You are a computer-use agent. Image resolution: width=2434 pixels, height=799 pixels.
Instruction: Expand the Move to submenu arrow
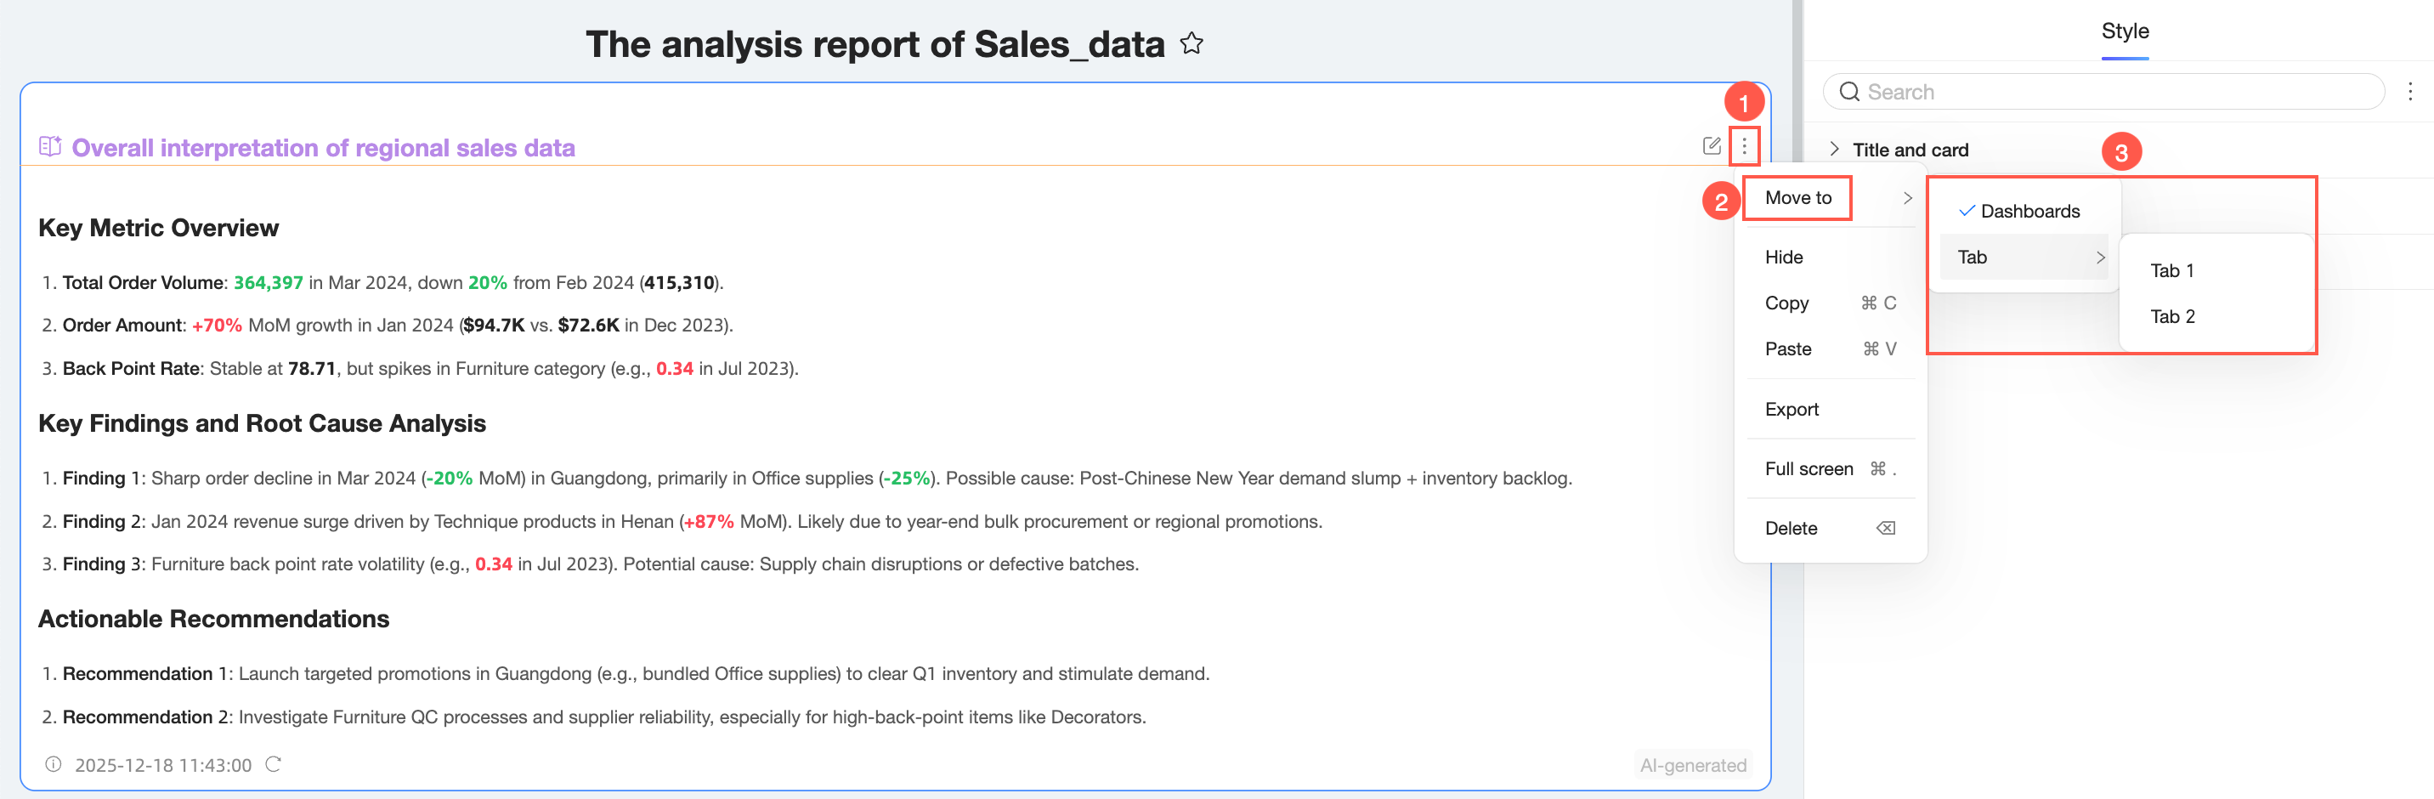(x=1907, y=197)
